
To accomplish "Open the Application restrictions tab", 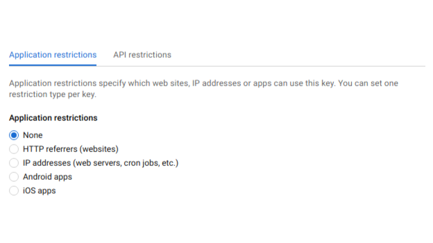I will tap(53, 55).
